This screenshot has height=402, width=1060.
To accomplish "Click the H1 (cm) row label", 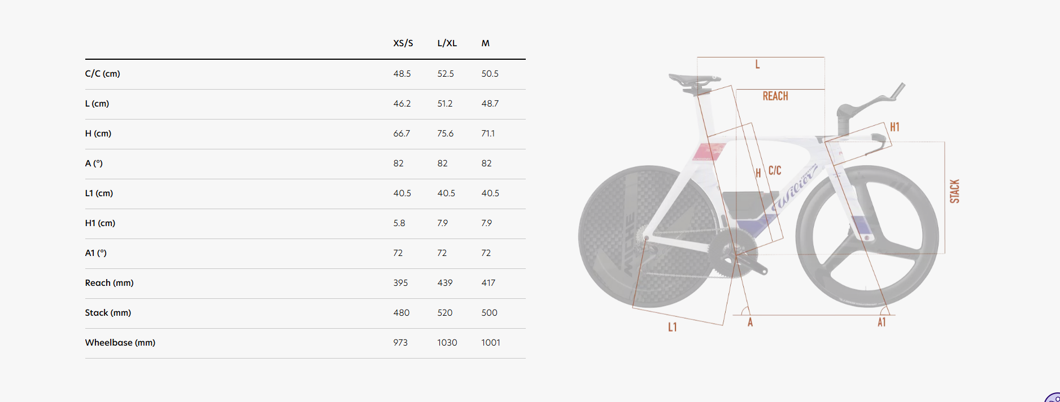I will (x=100, y=223).
